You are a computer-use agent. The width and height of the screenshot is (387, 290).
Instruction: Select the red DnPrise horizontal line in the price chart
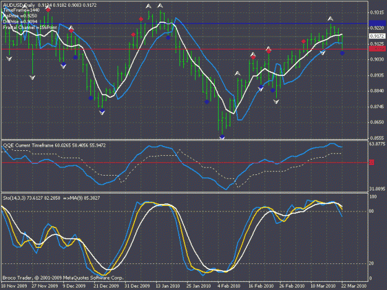[185, 49]
